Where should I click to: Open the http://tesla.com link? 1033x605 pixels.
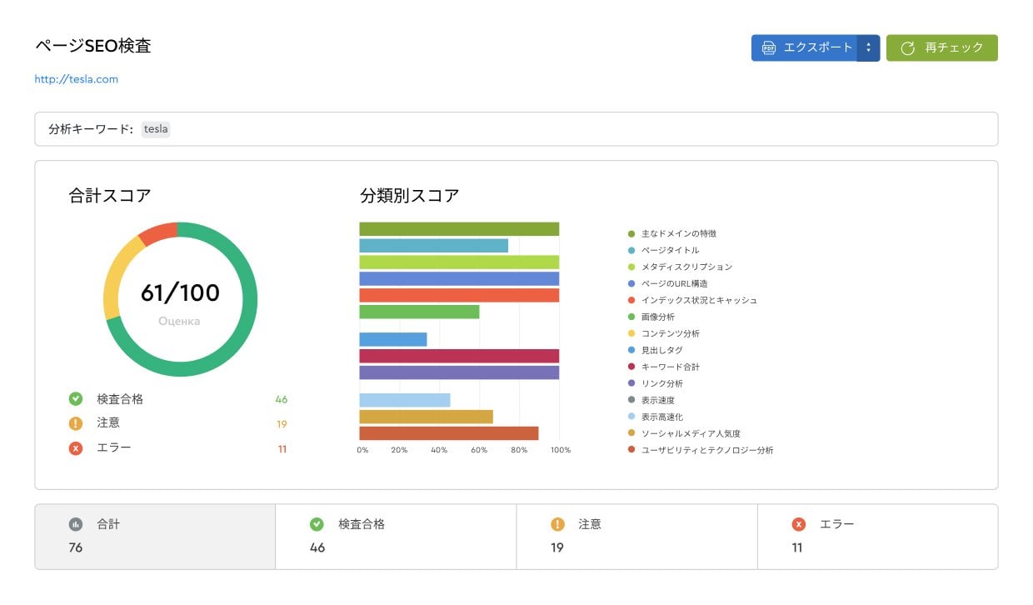coord(77,79)
